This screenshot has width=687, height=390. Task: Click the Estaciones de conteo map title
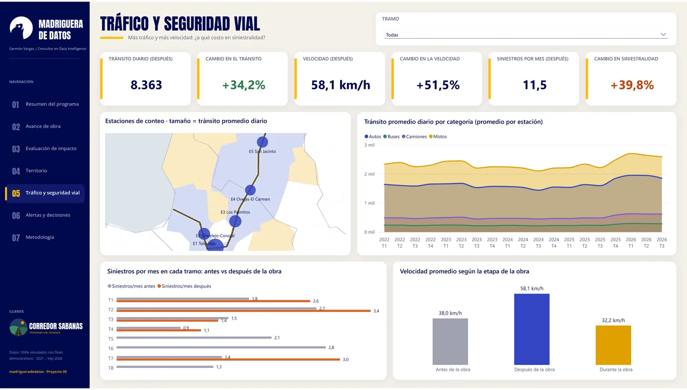click(186, 121)
